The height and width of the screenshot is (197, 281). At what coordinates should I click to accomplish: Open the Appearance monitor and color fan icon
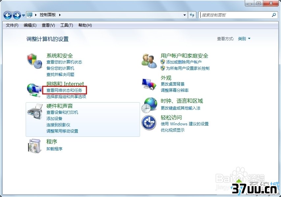pyautogui.click(x=149, y=84)
